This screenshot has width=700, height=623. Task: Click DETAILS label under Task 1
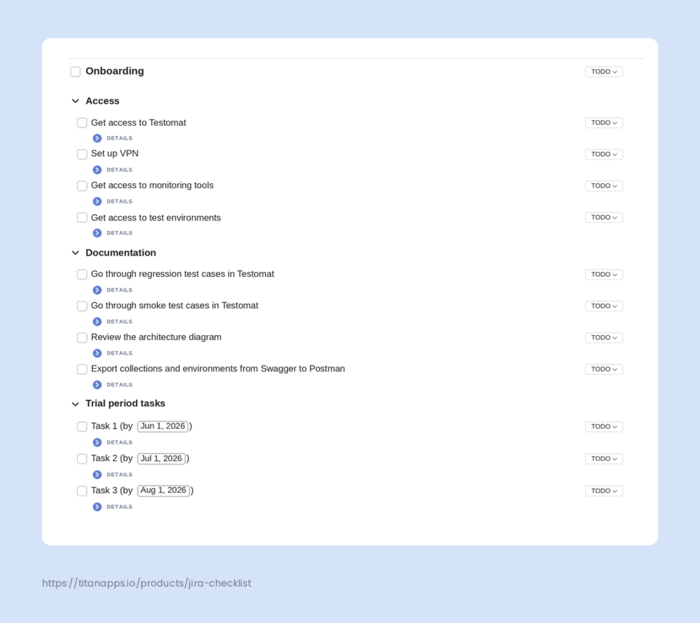pyautogui.click(x=120, y=442)
